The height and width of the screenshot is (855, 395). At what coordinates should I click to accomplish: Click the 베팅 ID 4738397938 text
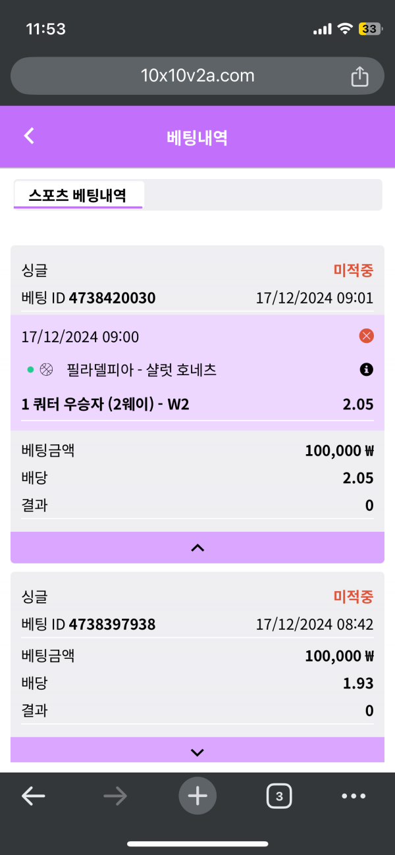pos(88,624)
